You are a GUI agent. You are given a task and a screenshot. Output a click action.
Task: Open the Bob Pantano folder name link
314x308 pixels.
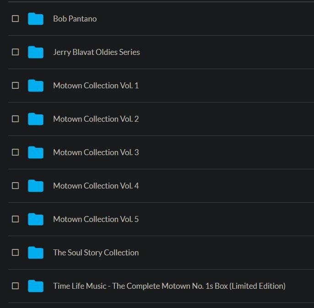75,19
